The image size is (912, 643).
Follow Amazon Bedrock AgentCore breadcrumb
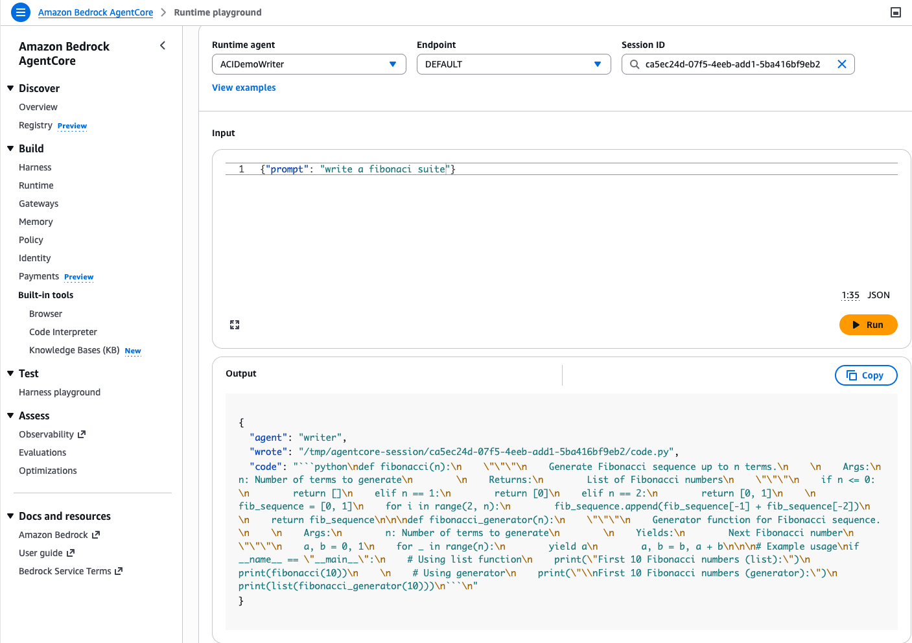pos(96,12)
